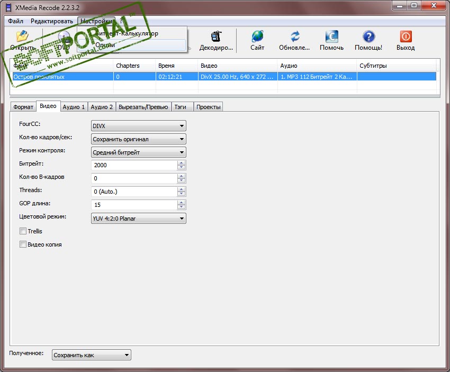The width and height of the screenshot is (450, 372).
Task: Open the ? help menu
Action: pyautogui.click(x=121, y=21)
